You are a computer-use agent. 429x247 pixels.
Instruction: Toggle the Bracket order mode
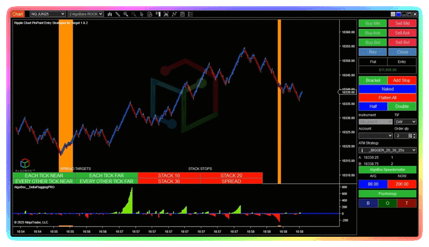(373, 80)
